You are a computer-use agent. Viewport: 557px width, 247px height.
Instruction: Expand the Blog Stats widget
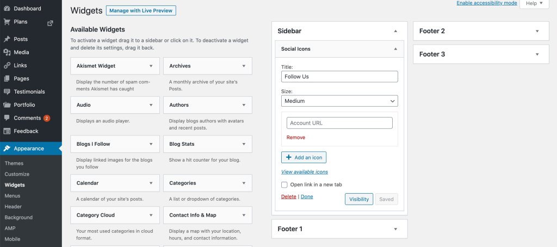pyautogui.click(x=244, y=144)
